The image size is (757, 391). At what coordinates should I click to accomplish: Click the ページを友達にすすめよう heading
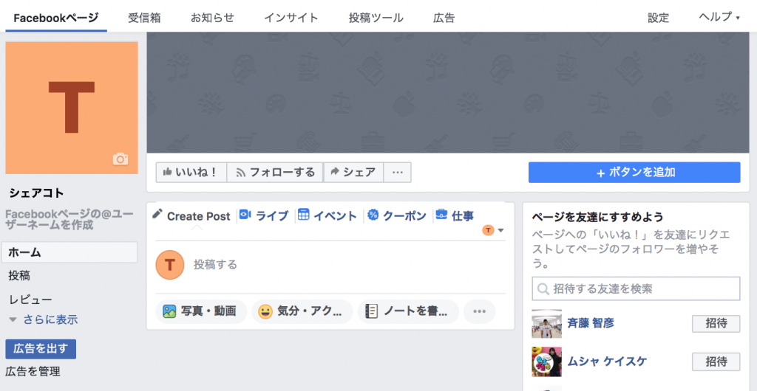click(x=597, y=217)
